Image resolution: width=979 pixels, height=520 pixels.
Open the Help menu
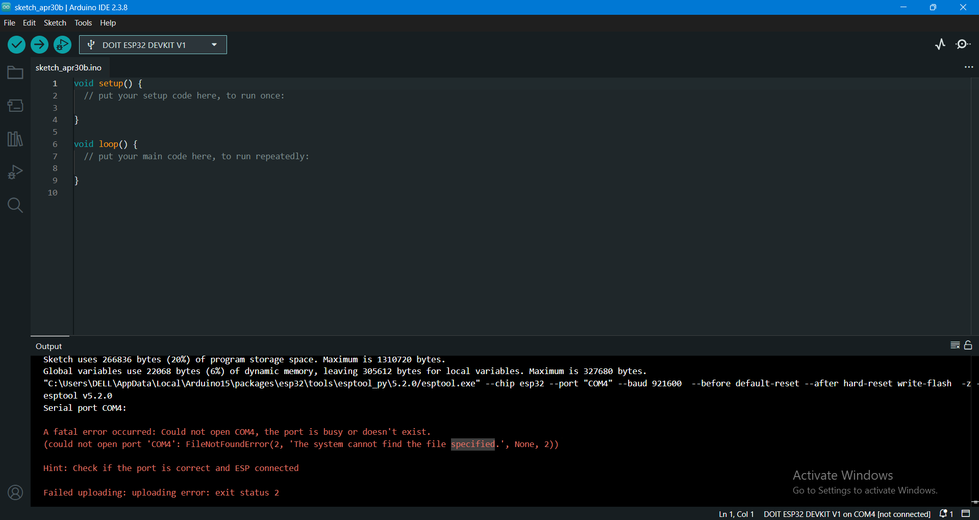108,23
